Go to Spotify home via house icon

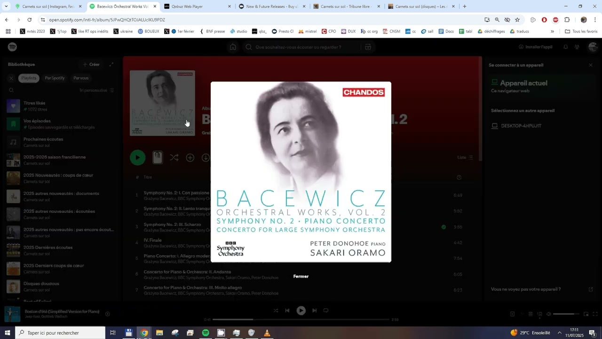point(233,47)
